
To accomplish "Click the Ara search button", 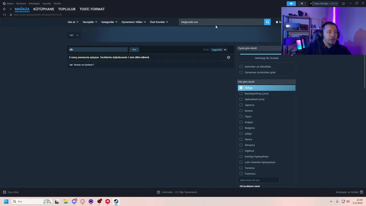I will click(134, 49).
